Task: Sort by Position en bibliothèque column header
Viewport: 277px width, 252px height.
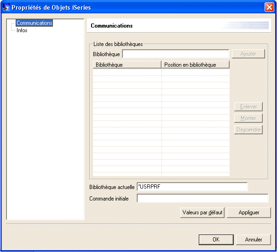Action: (x=195, y=65)
